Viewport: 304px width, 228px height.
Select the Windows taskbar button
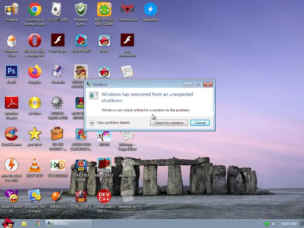(x=69, y=224)
